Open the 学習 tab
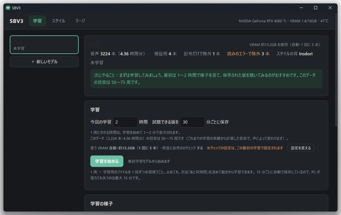This screenshot has width=341, height=215. coord(37,21)
